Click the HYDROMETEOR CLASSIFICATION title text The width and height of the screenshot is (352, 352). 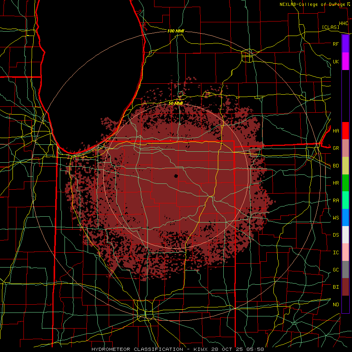point(137,349)
